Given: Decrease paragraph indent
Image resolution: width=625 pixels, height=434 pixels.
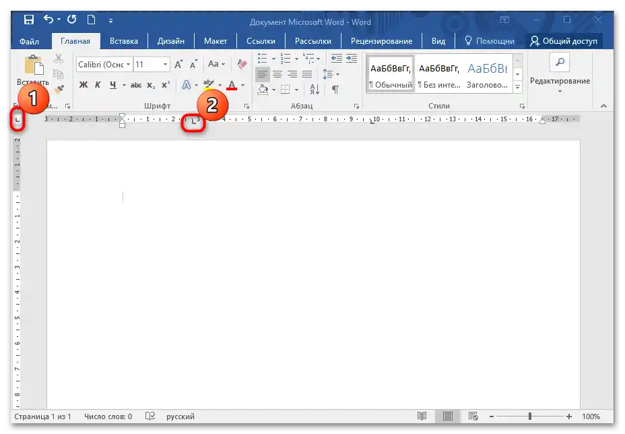Looking at the screenshot, I should tap(337, 59).
